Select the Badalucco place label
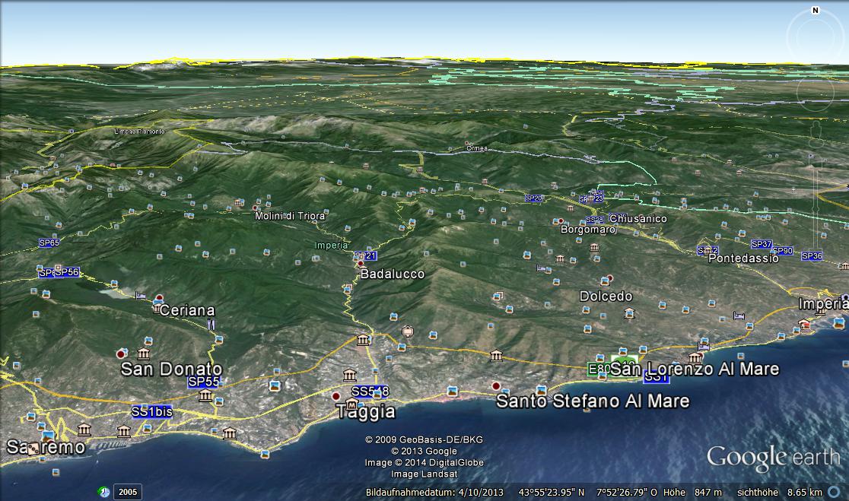The width and height of the screenshot is (849, 501). tap(392, 274)
